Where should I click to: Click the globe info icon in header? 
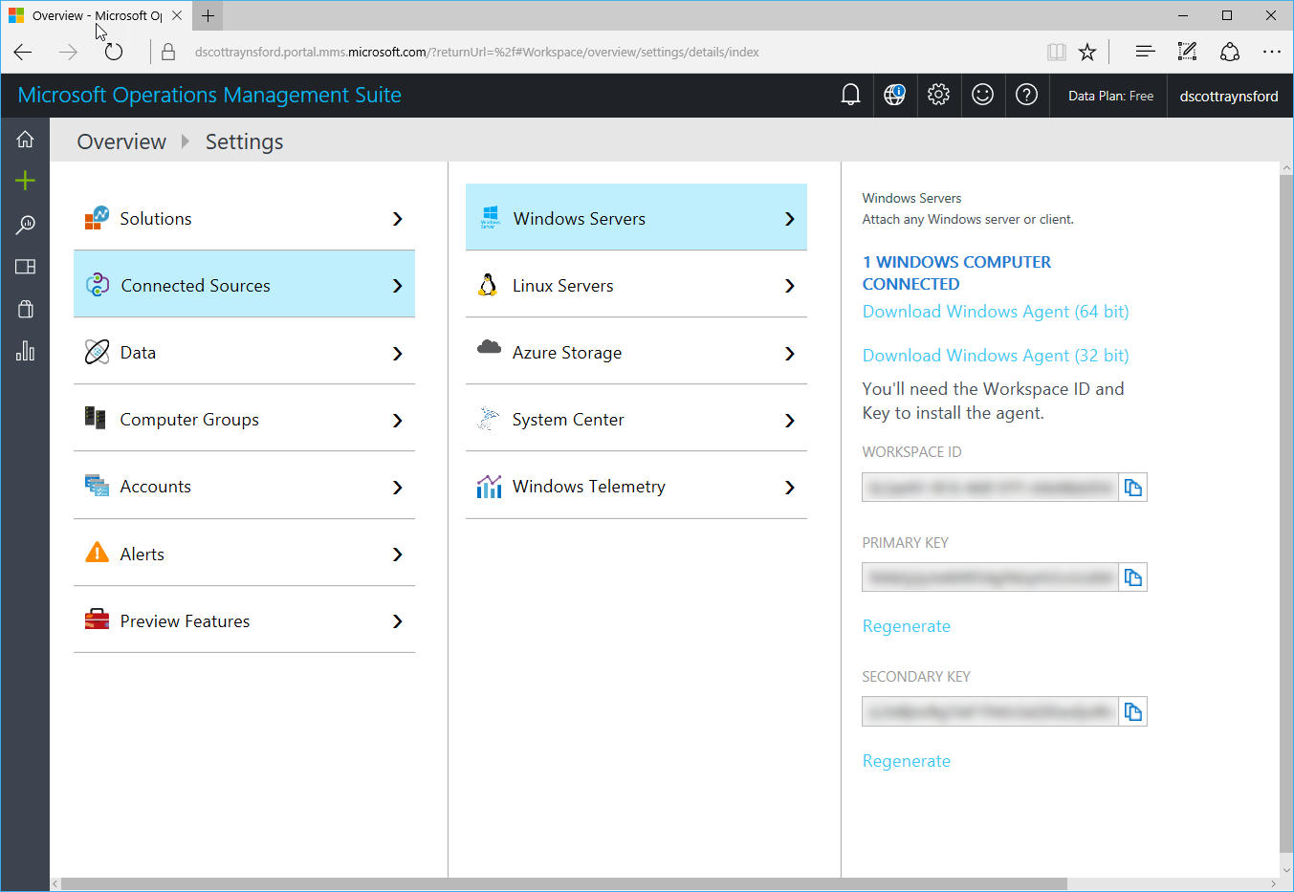(894, 95)
